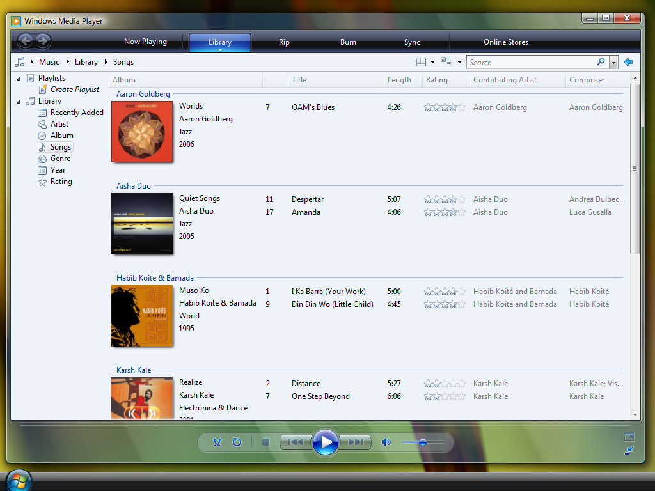655x491 pixels.
Task: Expand the arrow before Songs breadcrumb
Action: pos(106,62)
